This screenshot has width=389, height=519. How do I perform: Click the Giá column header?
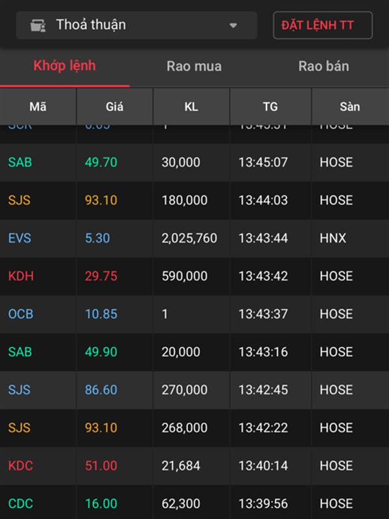tap(114, 106)
